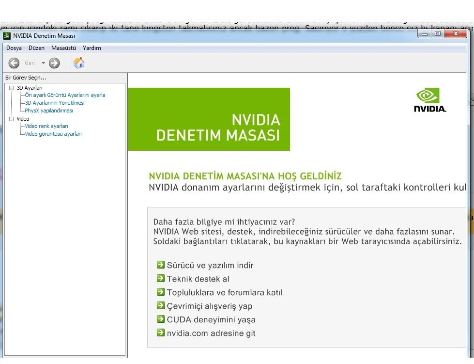Viewport: 474px width, 364px height.
Task: Open the Sürücü ve yazılım indir link
Action: coord(210,265)
